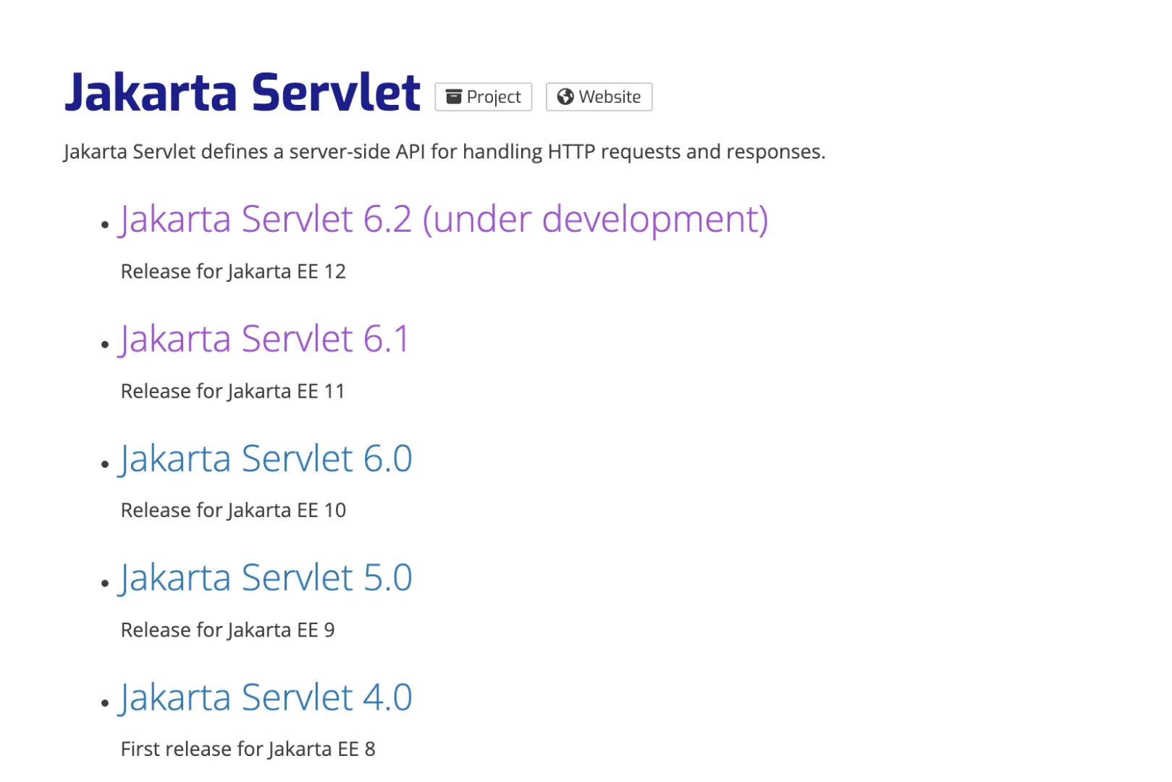Click the globe icon on the Website button
This screenshot has width=1172, height=782.
pyautogui.click(x=567, y=96)
